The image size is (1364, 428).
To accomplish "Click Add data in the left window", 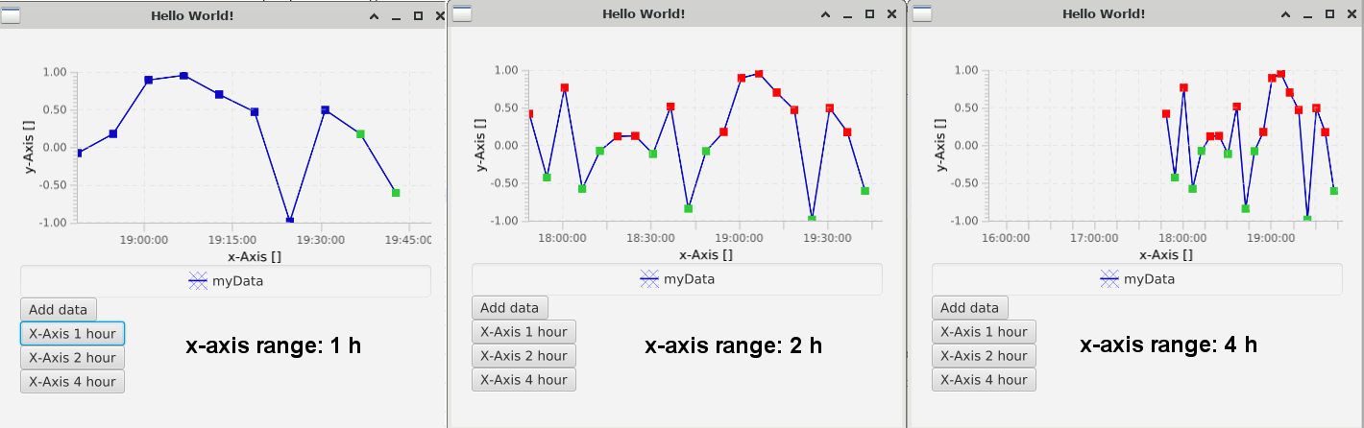I will (58, 309).
